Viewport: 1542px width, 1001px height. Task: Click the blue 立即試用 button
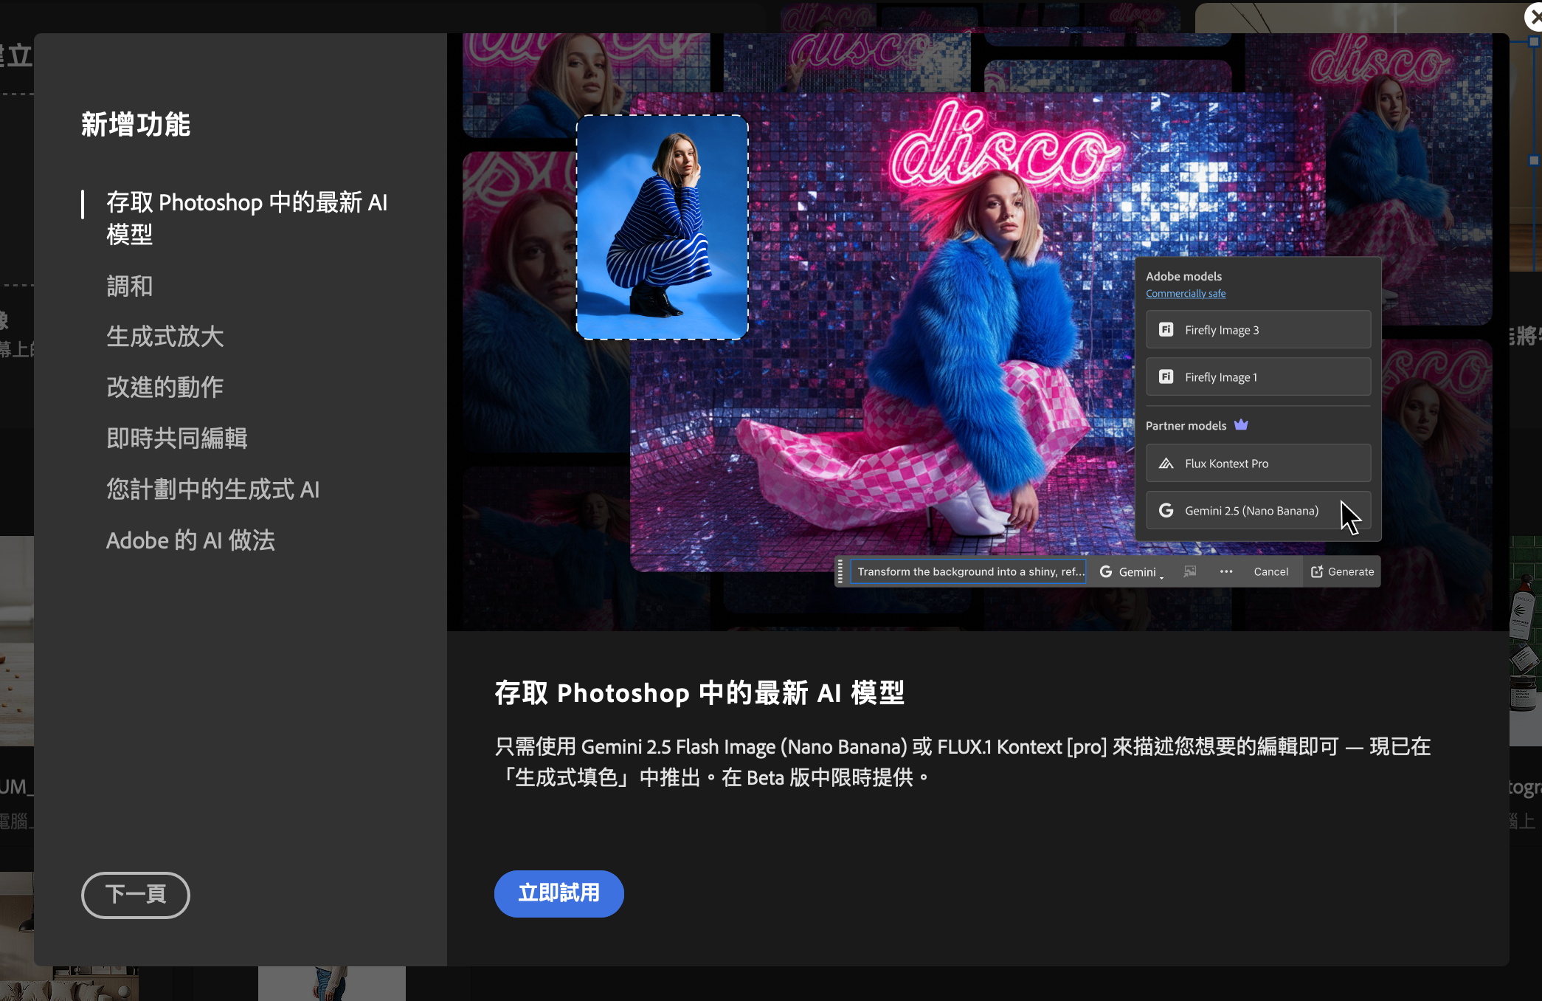pos(559,893)
